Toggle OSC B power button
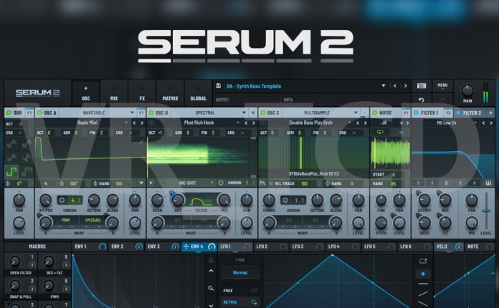The width and height of the screenshot is (499, 308). [x=151, y=112]
